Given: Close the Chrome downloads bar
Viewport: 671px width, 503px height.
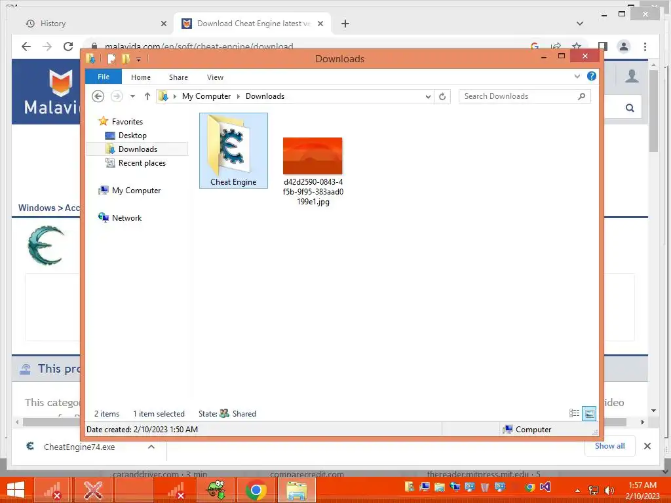Looking at the screenshot, I should (x=647, y=446).
